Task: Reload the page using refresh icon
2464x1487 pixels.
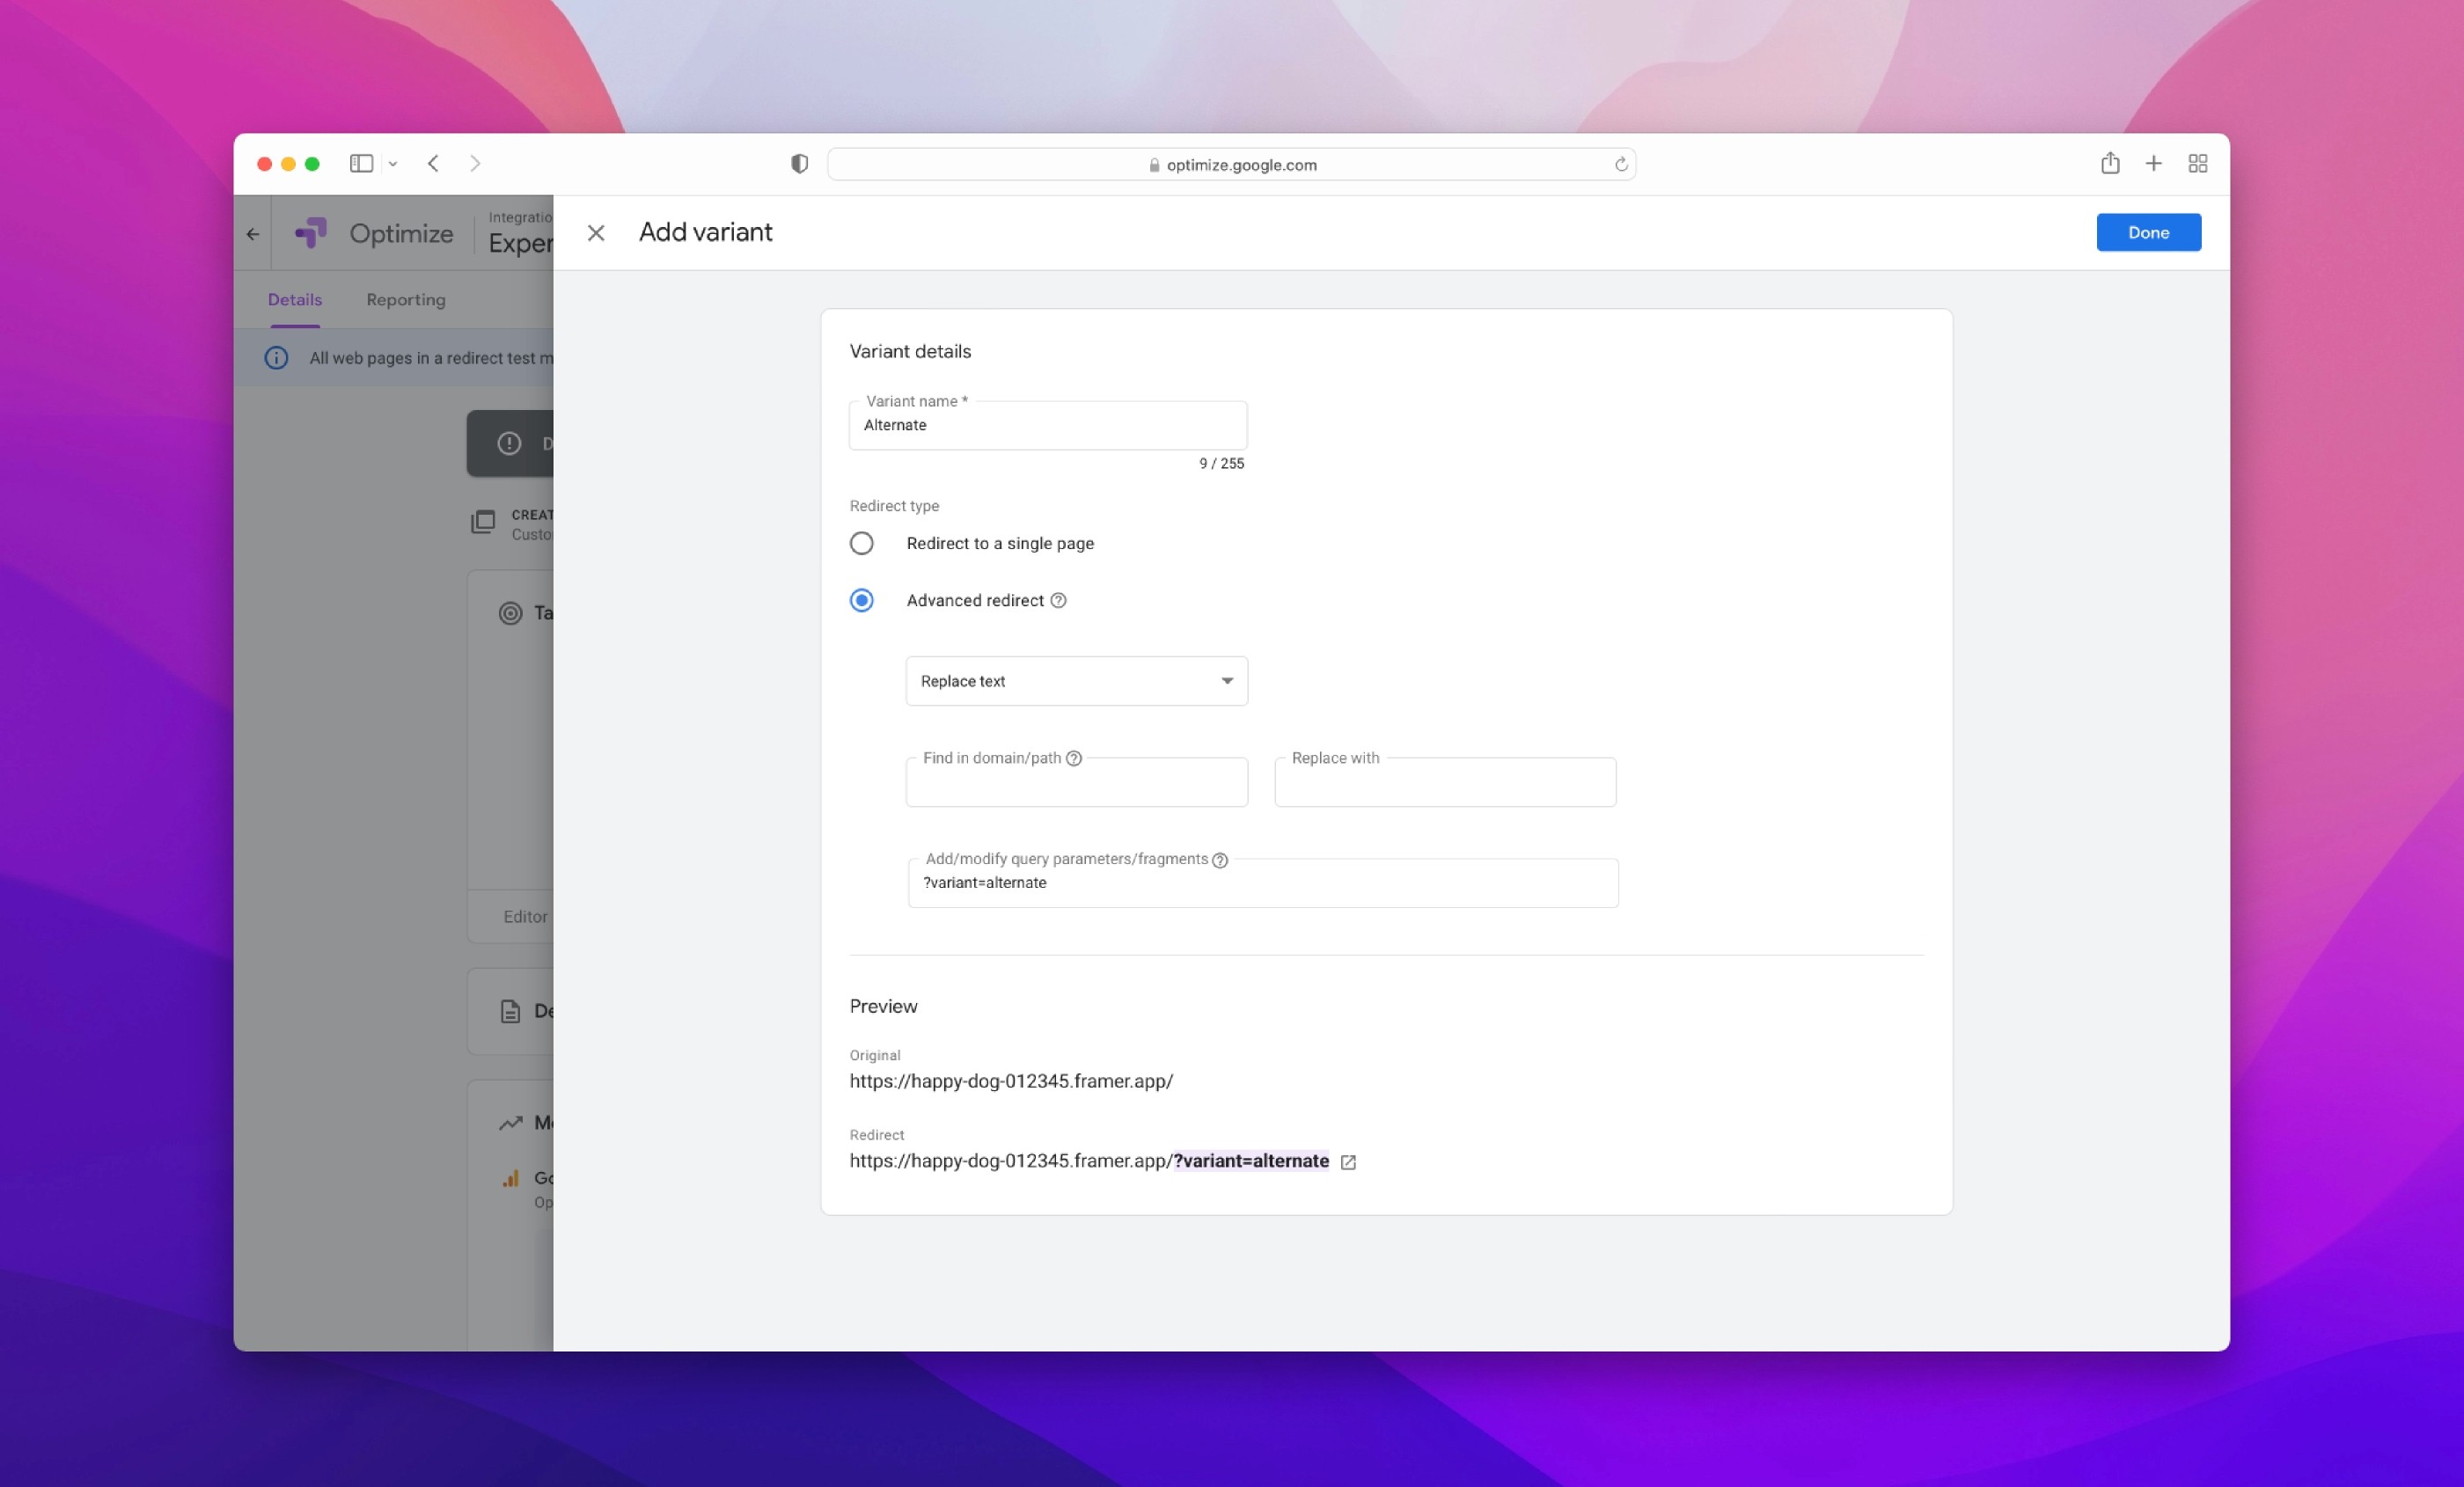Action: tap(1620, 165)
